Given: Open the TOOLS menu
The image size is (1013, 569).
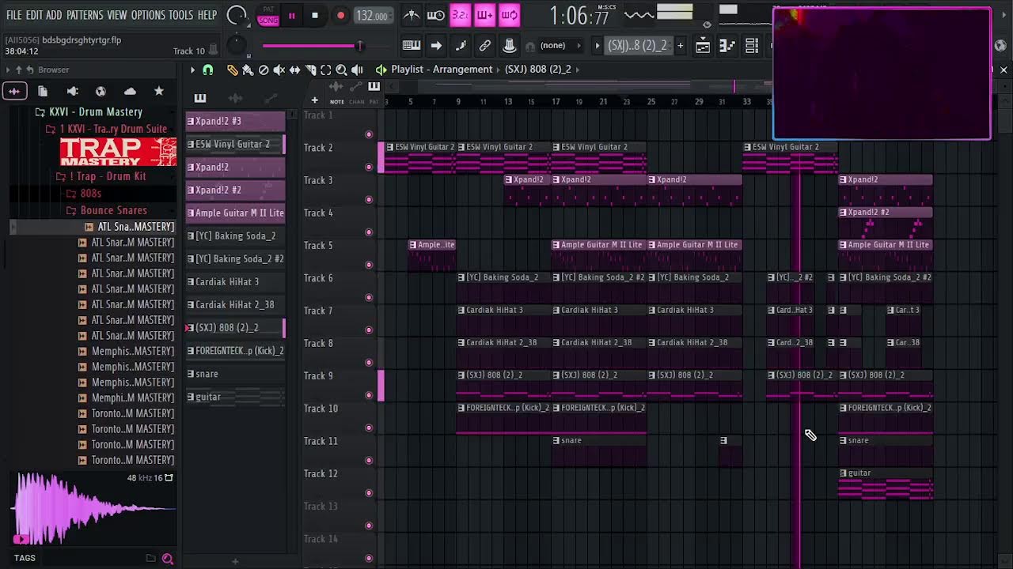Looking at the screenshot, I should click(180, 15).
